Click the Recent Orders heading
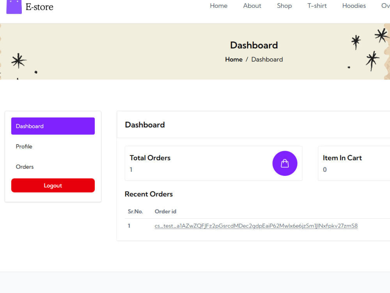This screenshot has height=293, width=390. coord(149,194)
